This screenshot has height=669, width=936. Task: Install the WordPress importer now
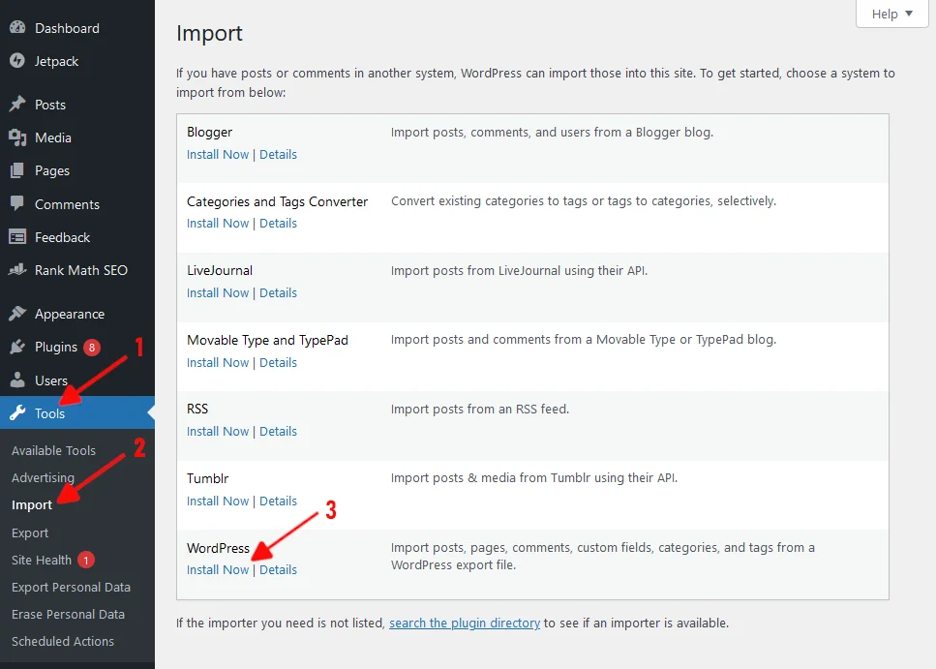218,569
